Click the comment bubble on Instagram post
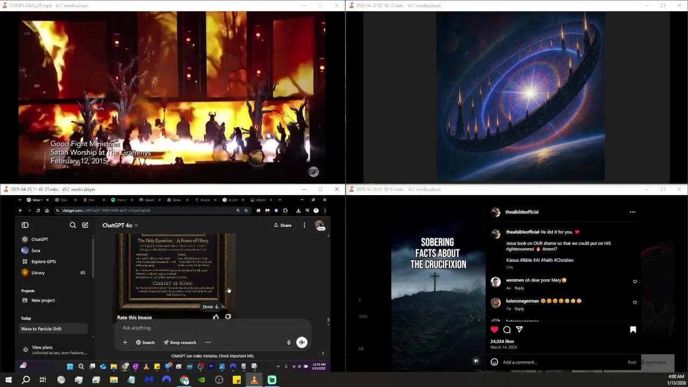 click(x=507, y=329)
